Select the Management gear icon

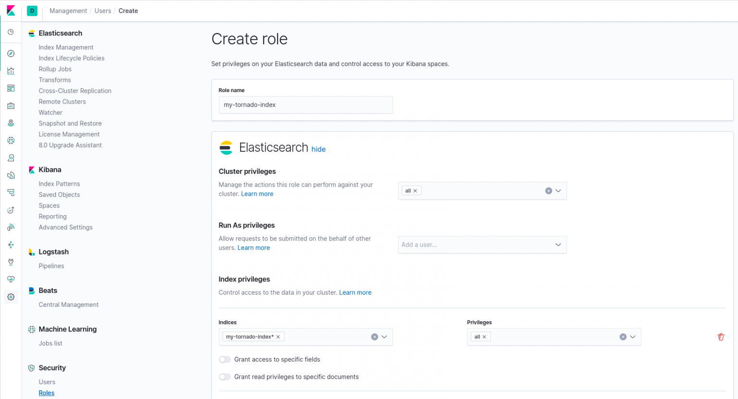coord(11,297)
